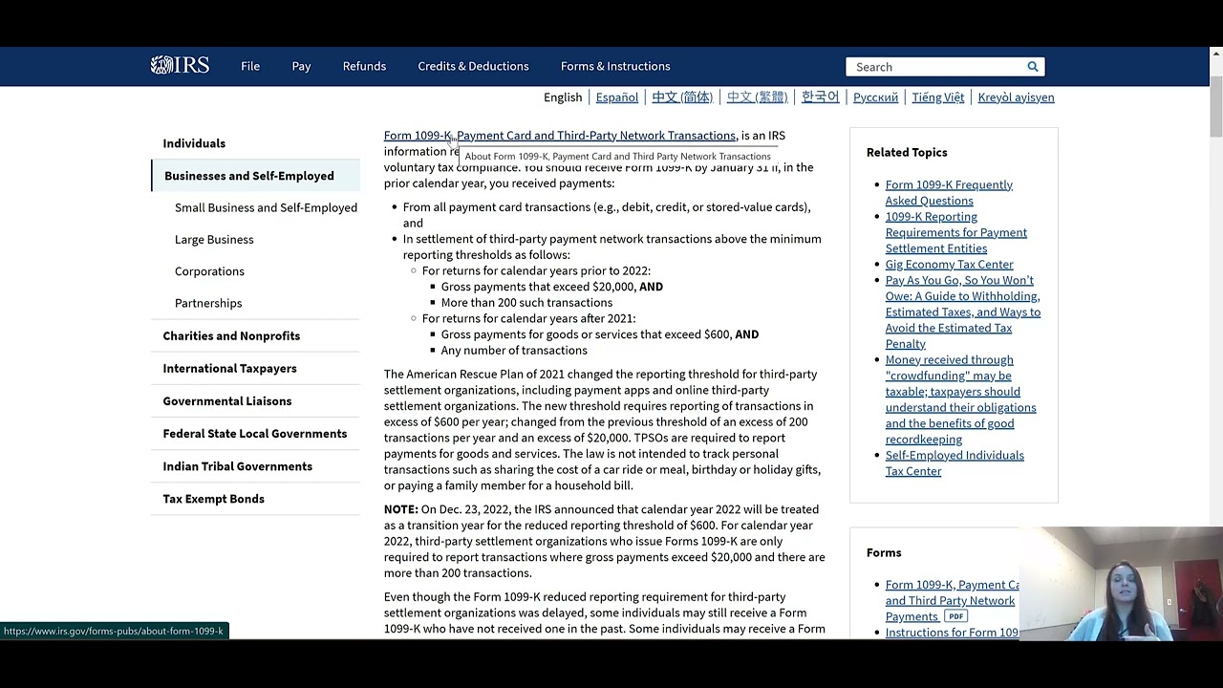Screen dimensions: 1223x688
Task: Open Form 1099-K PDF under Forms
Action: pyautogui.click(x=951, y=600)
